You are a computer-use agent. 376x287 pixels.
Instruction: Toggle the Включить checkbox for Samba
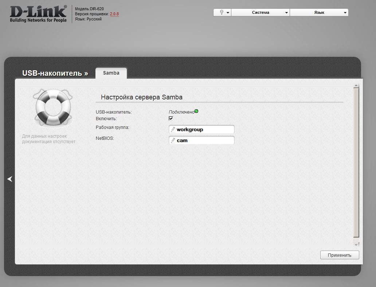(171, 118)
